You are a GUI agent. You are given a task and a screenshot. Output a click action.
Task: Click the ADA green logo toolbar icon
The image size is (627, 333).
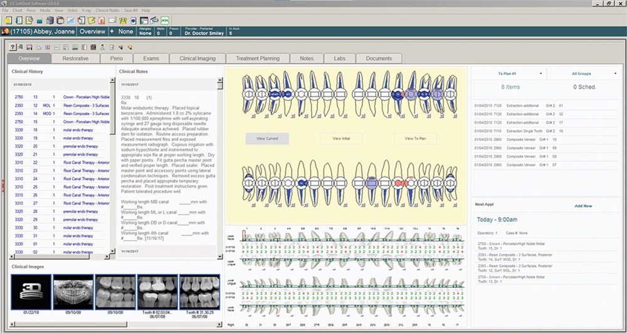coord(165,21)
